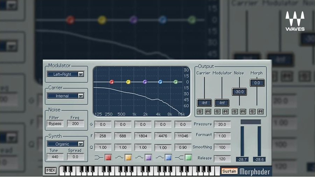315x177 pixels.
Task: Solo the Carrier output channel
Action: click(200, 112)
